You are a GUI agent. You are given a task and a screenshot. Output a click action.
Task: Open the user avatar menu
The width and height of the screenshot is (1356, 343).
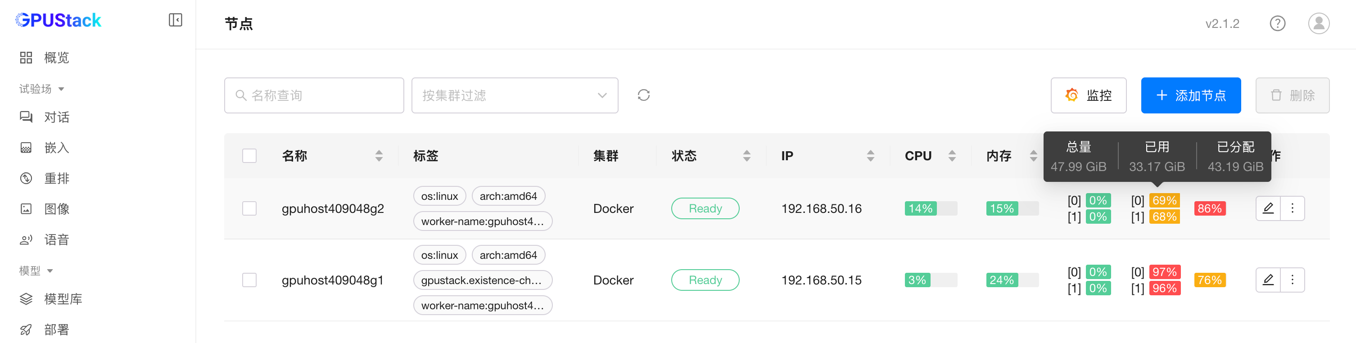[x=1318, y=24]
